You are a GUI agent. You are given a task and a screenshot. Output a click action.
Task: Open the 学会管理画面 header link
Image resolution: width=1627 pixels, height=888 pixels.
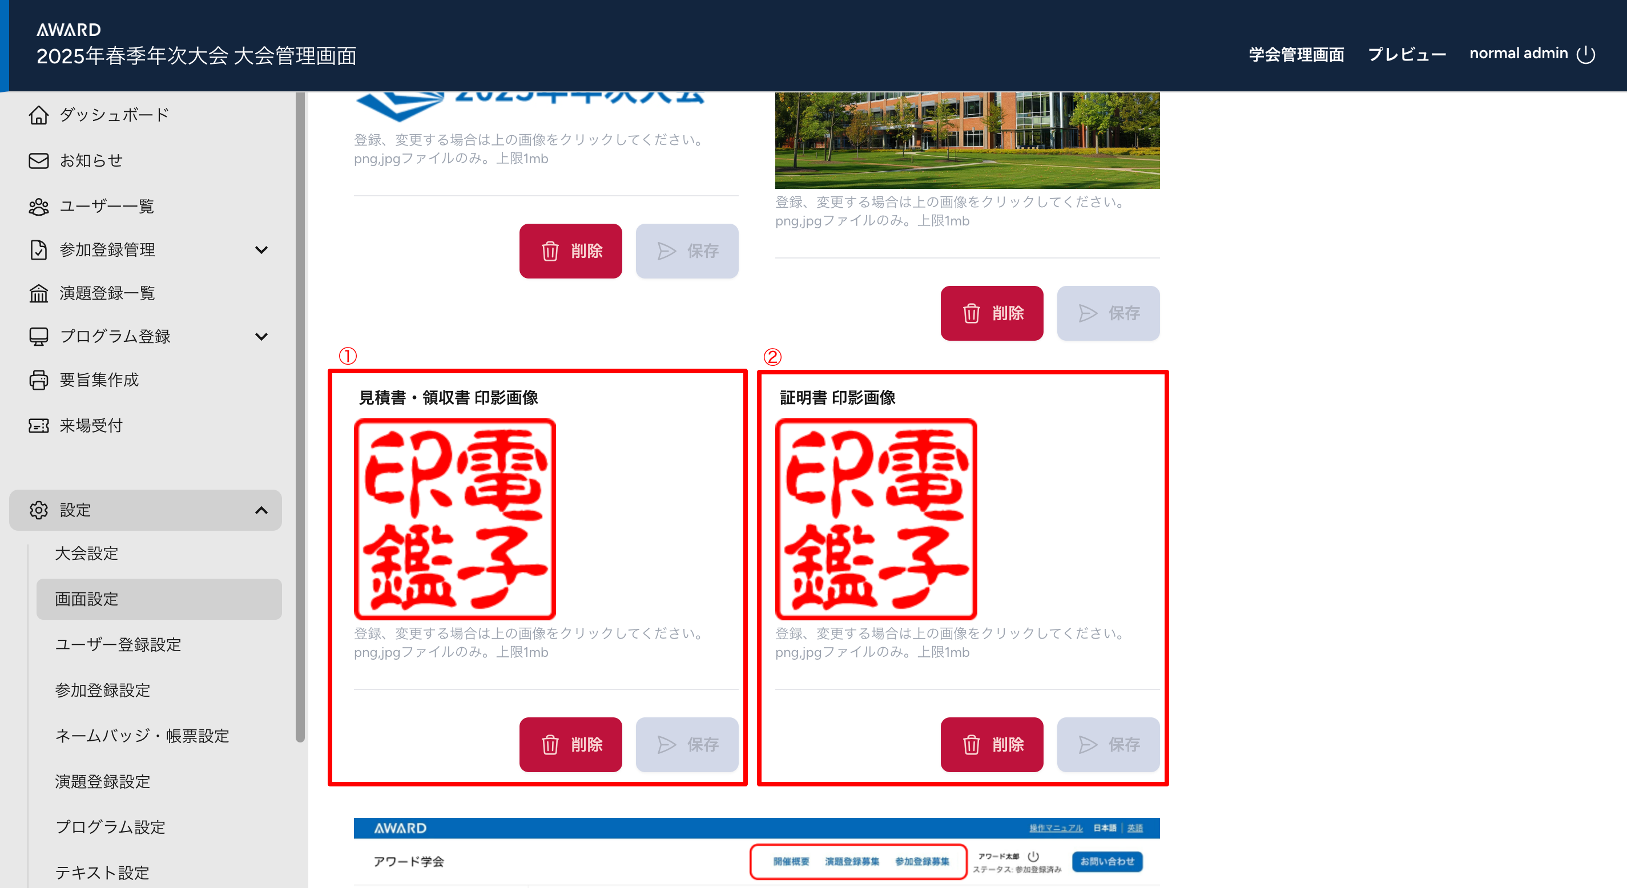click(x=1296, y=54)
